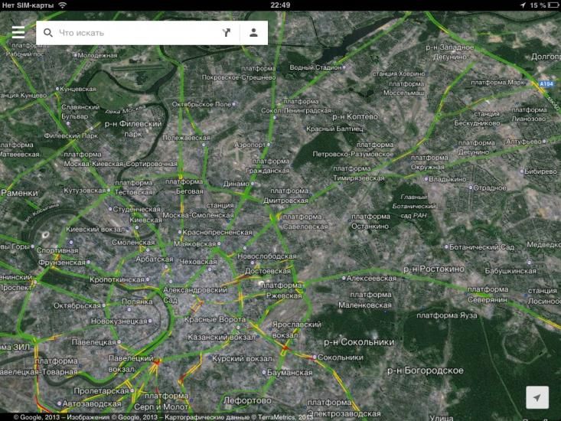Screen dimensions: 561x421
Task: Select 'р-н Сокольники' district label
Action: pyautogui.click(x=359, y=342)
